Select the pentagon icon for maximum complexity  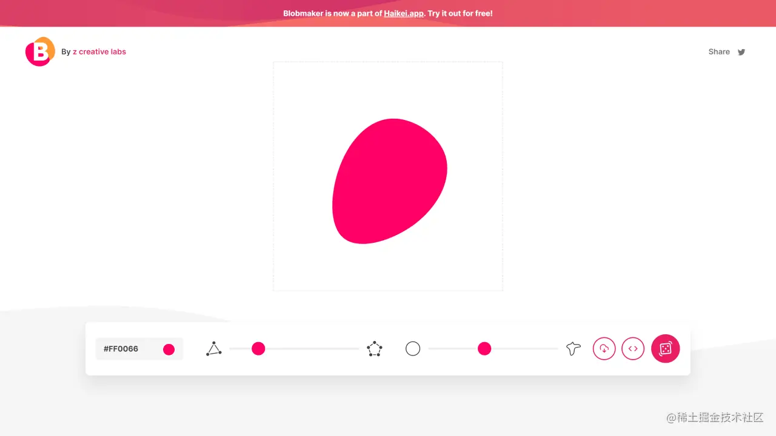tap(374, 349)
